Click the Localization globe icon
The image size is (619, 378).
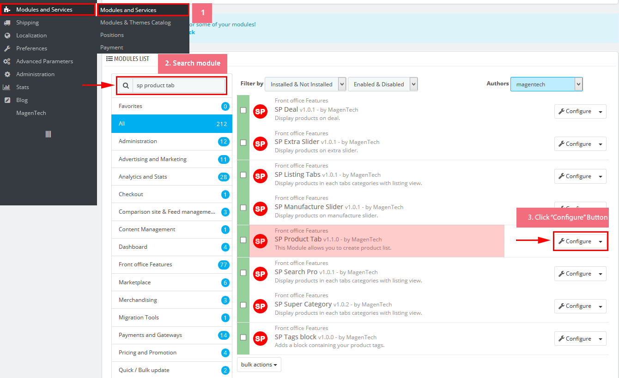(7, 35)
